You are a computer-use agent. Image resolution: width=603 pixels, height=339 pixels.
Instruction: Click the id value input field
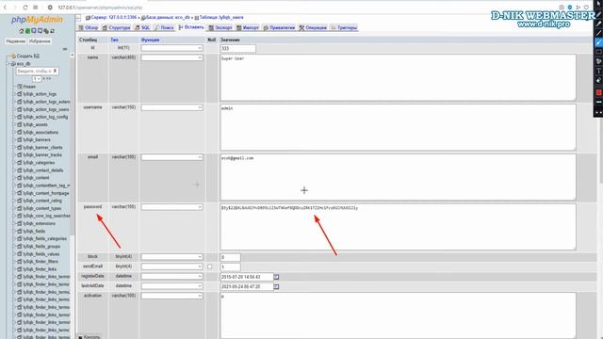tap(238, 48)
